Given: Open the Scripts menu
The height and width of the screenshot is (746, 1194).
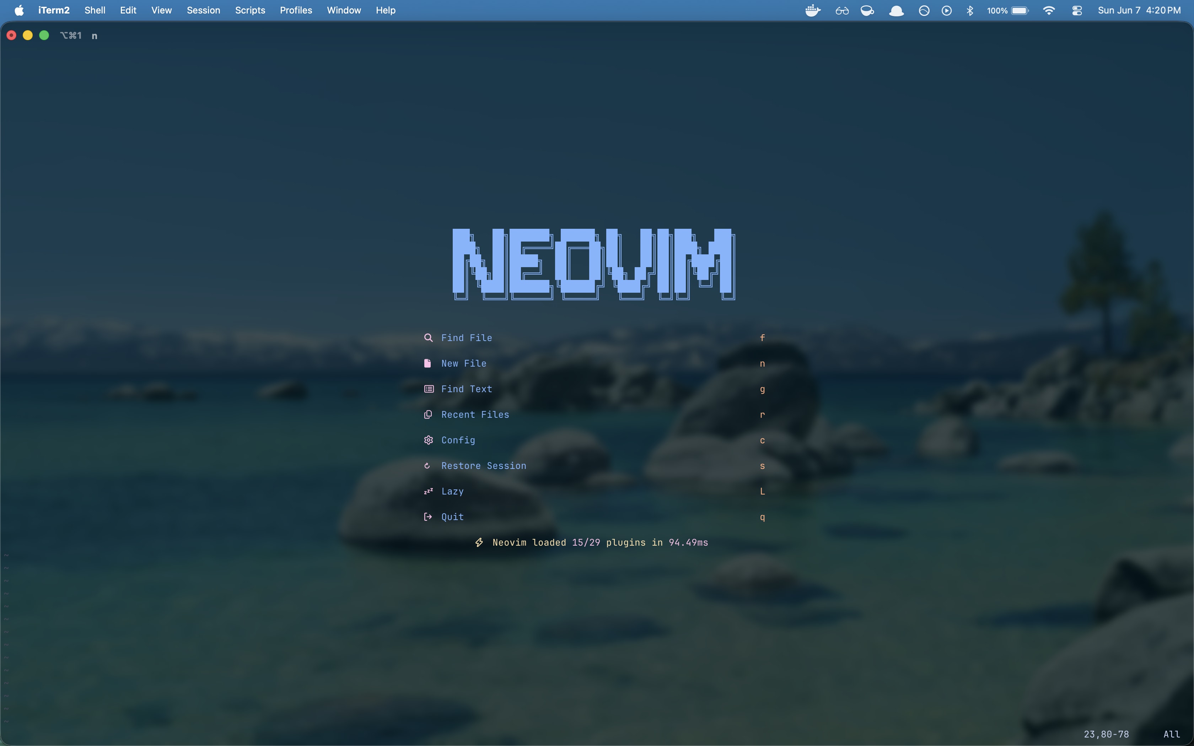Looking at the screenshot, I should (250, 10).
